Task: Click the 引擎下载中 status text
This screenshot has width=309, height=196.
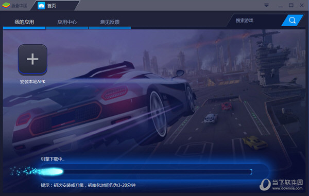Action: (53, 159)
